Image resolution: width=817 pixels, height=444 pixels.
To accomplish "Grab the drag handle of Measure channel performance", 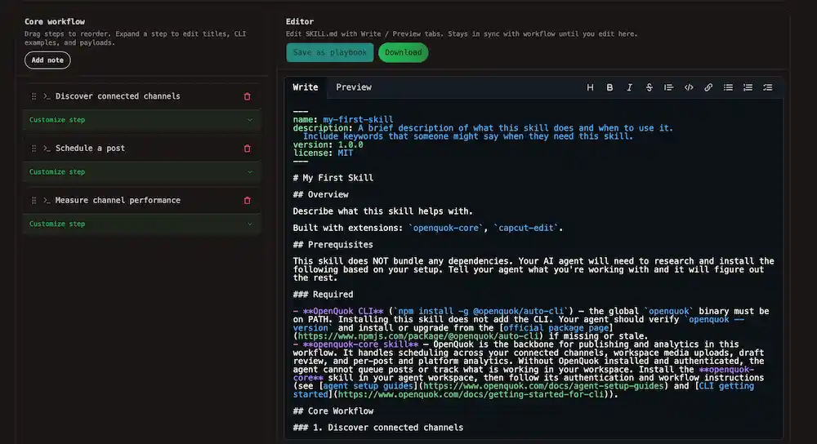I will point(33,201).
